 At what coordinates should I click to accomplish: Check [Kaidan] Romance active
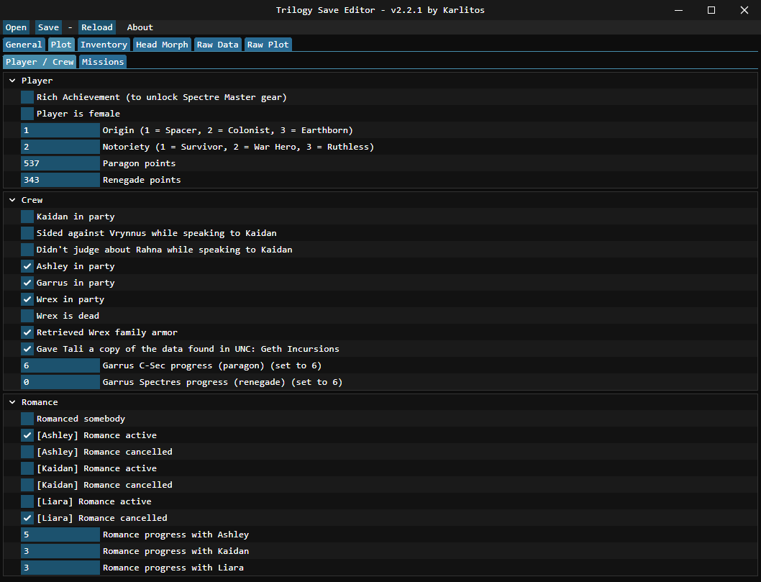click(27, 468)
